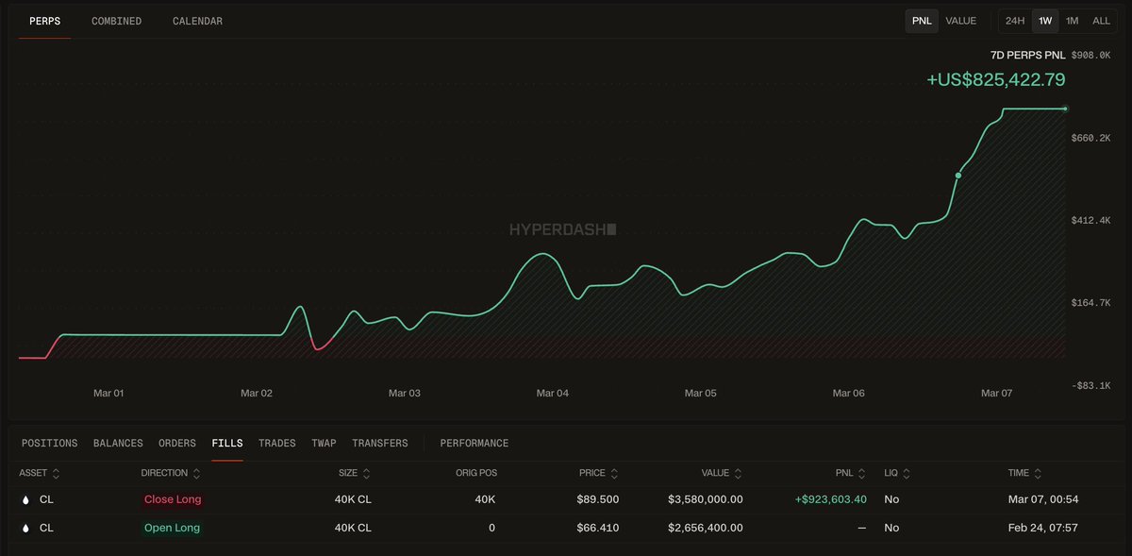1132x556 pixels.
Task: Change chart range to 1M
Action: click(x=1072, y=21)
